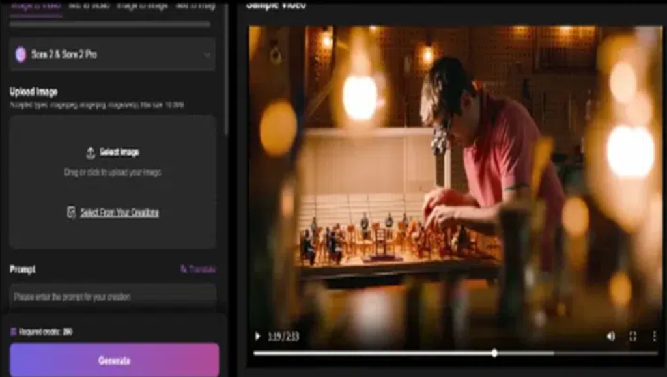Click the Required credits text

coord(42,331)
